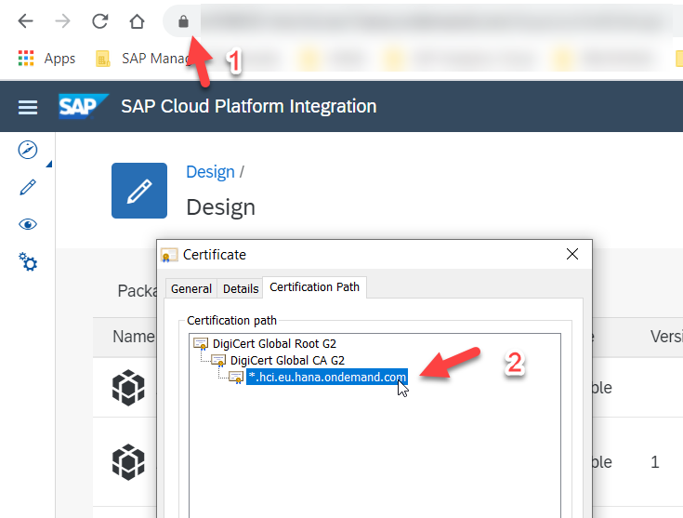Click the DigiCert Global Root G2 certificate icon
The height and width of the screenshot is (518, 683).
[201, 343]
